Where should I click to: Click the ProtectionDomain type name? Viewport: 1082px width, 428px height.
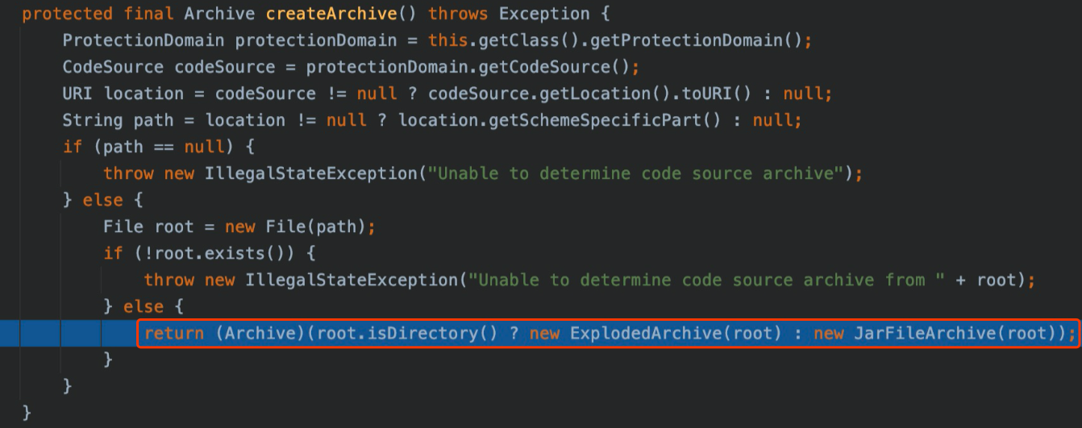[144, 40]
